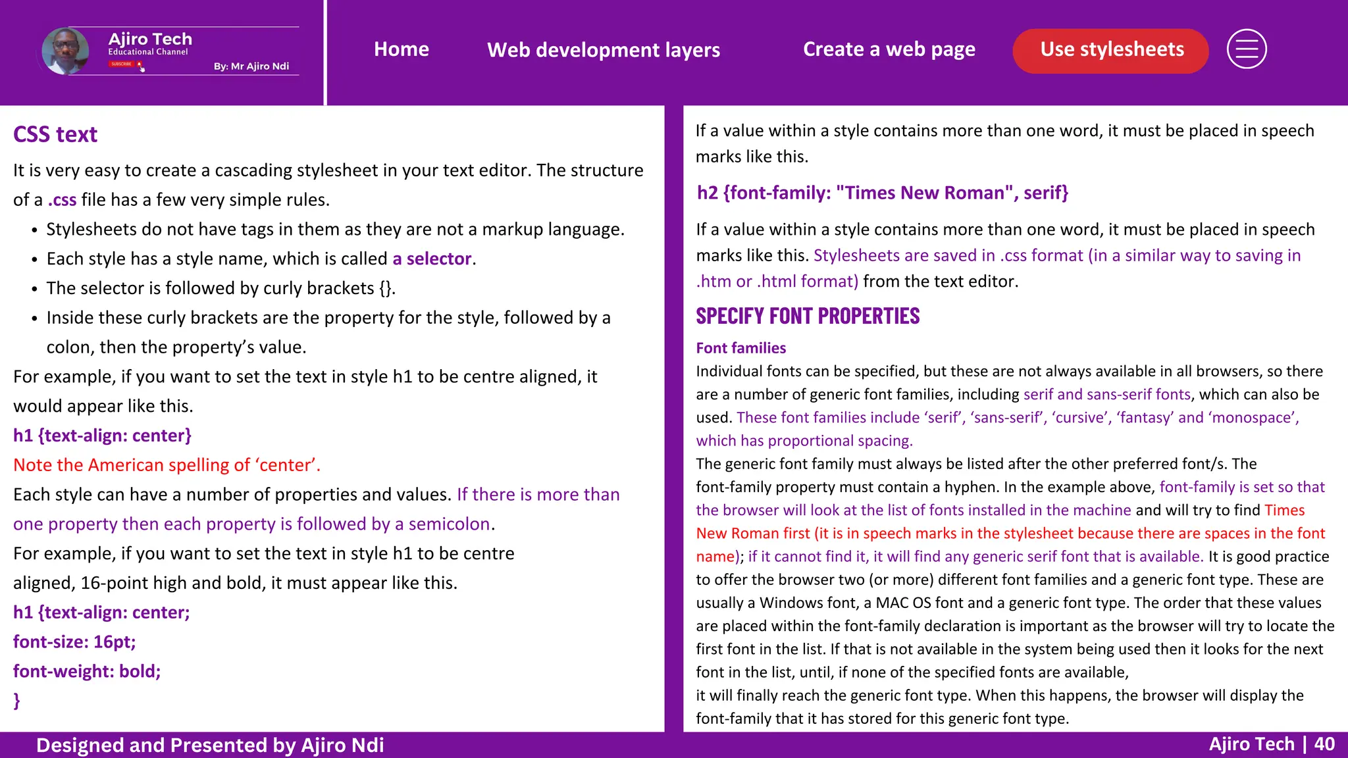
Task: Open Create a web page menu
Action: click(889, 49)
